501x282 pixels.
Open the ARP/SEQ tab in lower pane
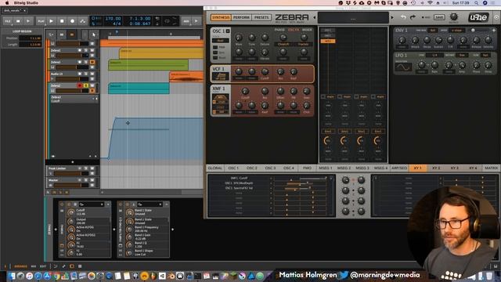(399, 168)
